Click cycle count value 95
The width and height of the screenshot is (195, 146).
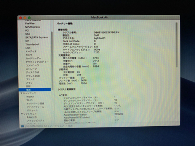(x=78, y=72)
